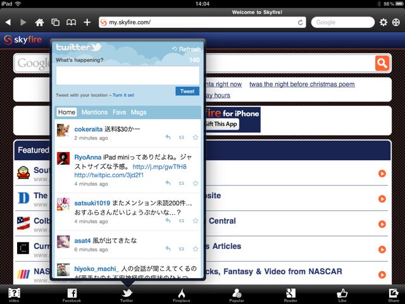This screenshot has height=304, width=405.
Task: Retweet cokeraita's tweet
Action: coord(182,137)
